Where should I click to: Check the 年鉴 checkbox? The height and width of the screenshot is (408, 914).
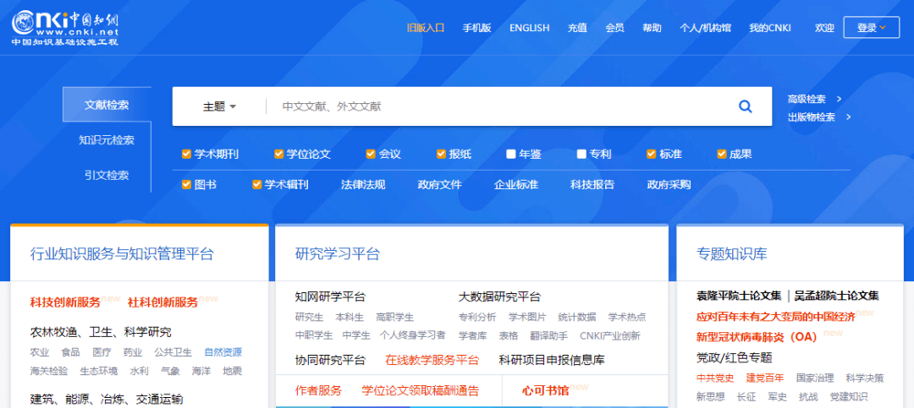(511, 155)
